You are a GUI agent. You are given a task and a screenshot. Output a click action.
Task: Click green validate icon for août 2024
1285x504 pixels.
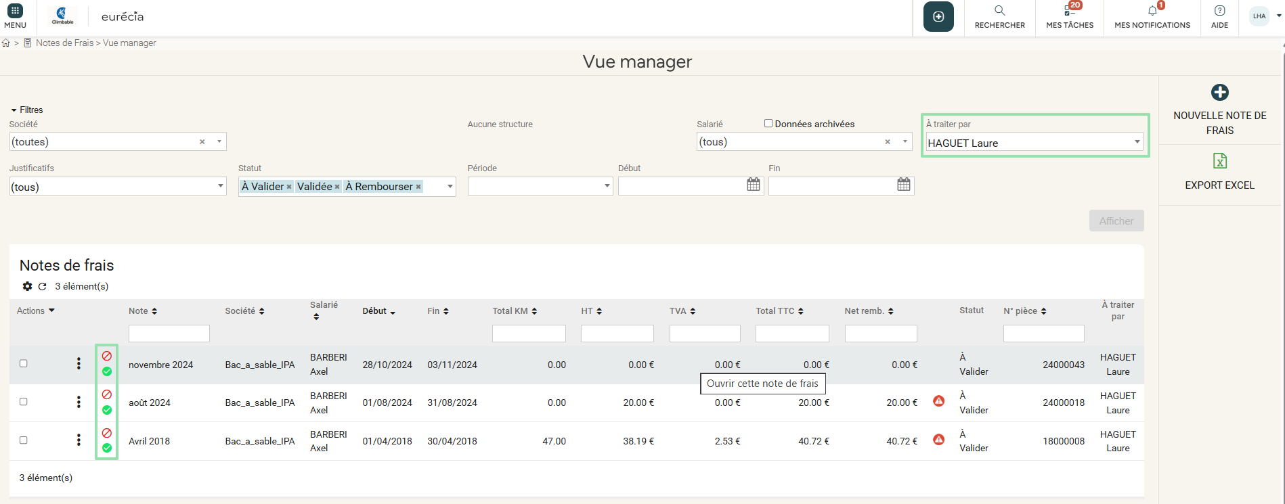click(x=107, y=410)
